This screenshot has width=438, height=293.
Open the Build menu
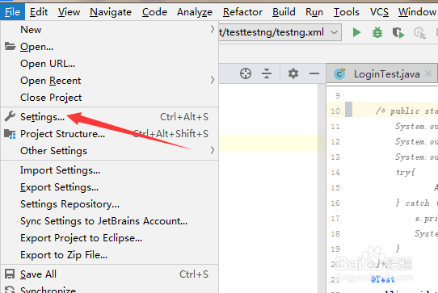point(284,12)
